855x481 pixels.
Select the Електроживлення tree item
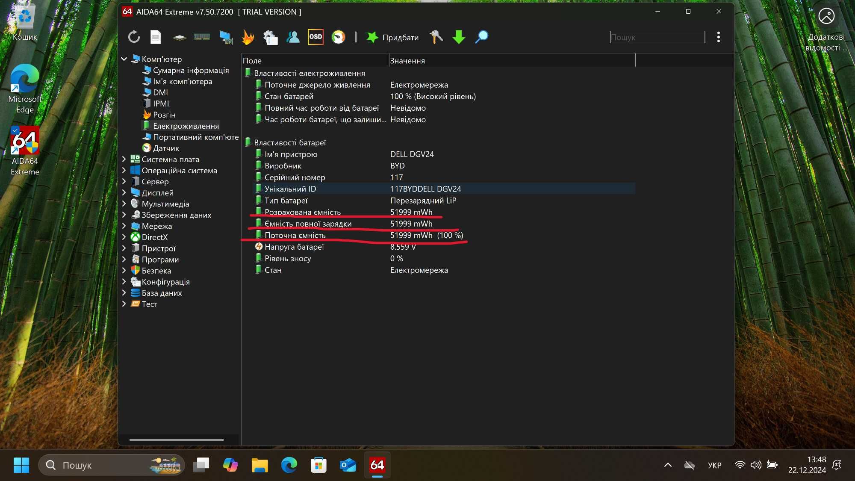click(x=186, y=126)
